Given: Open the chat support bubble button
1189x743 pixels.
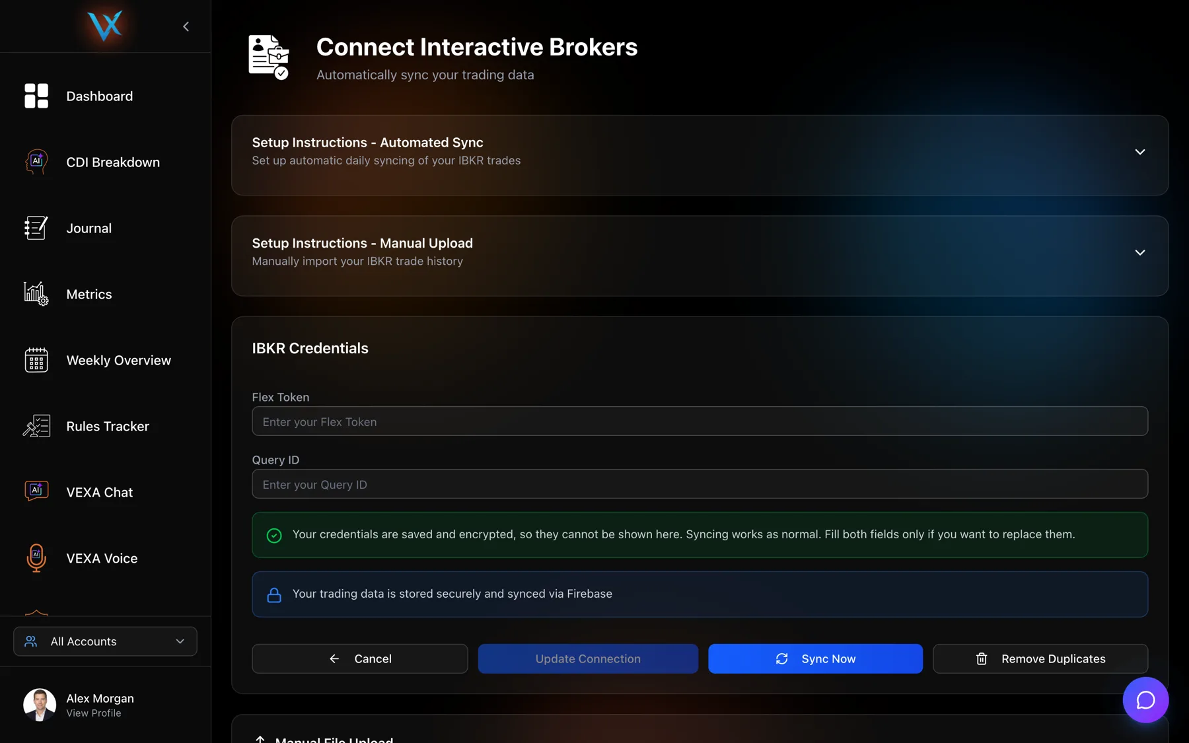Looking at the screenshot, I should [x=1145, y=700].
